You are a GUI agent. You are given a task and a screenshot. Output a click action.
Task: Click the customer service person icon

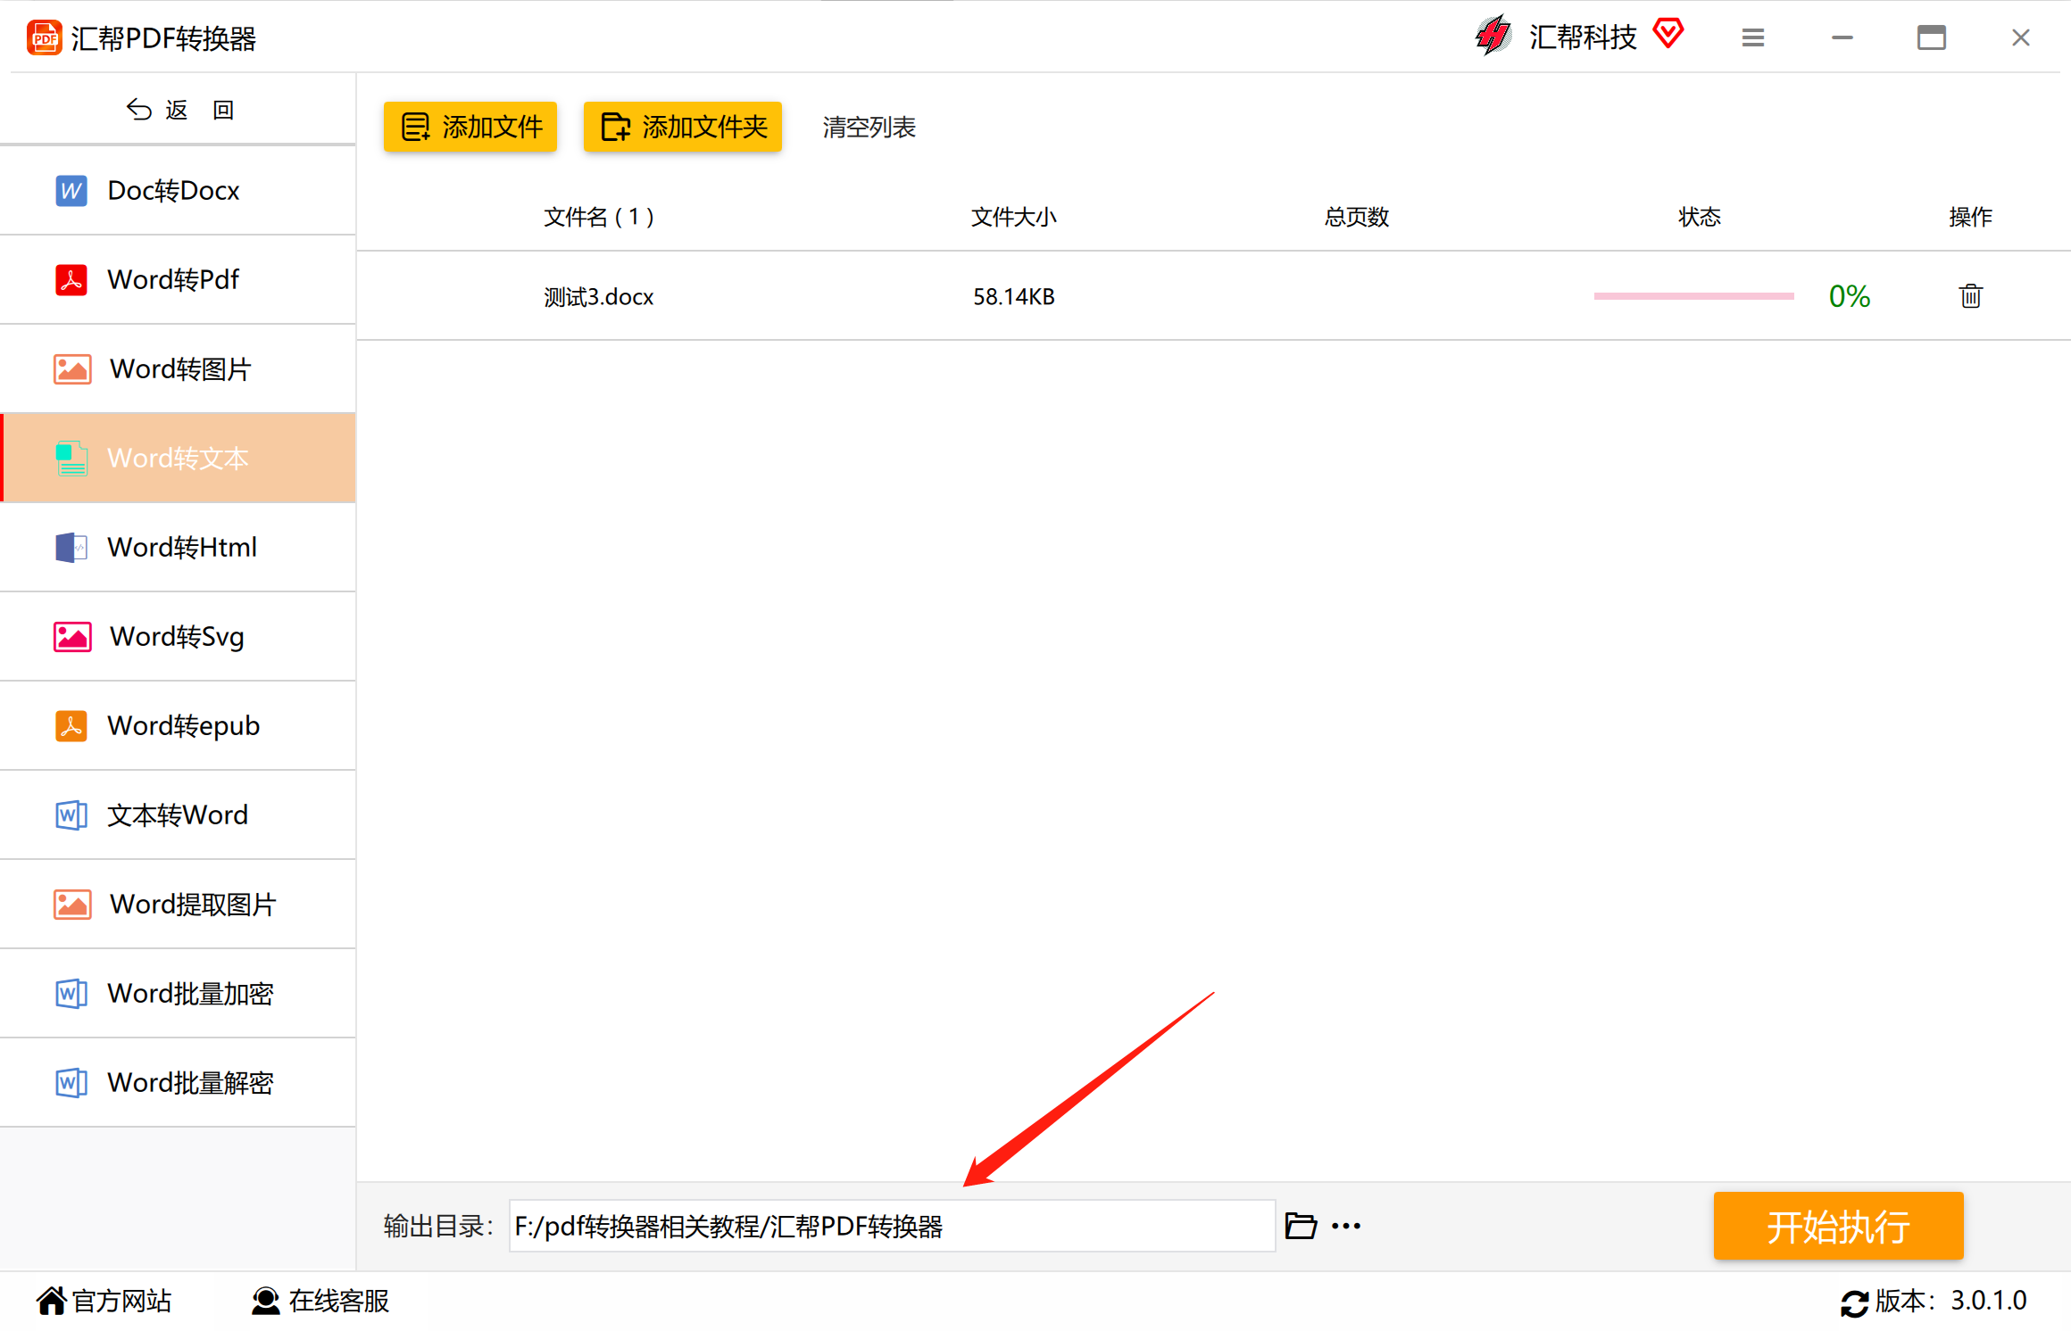pos(266,1301)
